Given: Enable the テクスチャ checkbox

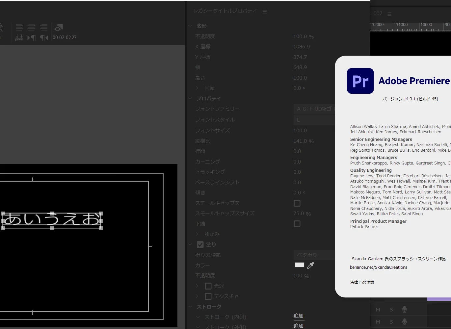Looking at the screenshot, I should click(x=208, y=296).
